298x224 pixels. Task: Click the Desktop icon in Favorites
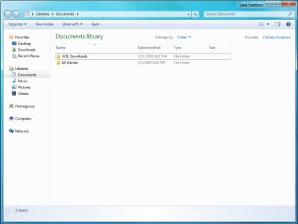14,44
